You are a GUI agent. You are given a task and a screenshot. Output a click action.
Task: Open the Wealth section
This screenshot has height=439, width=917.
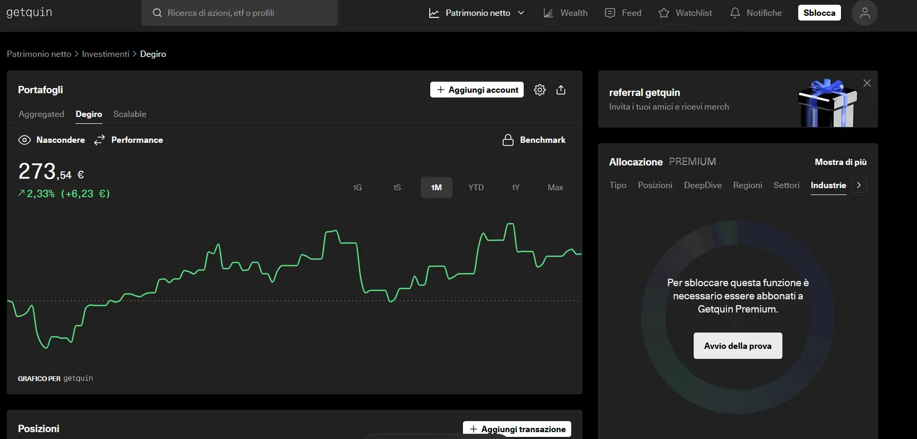tap(565, 13)
